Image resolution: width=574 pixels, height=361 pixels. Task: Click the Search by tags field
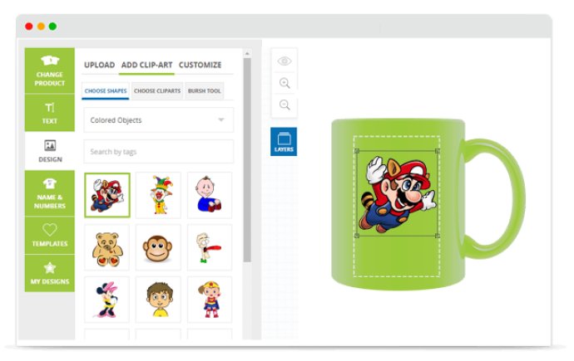click(x=159, y=152)
